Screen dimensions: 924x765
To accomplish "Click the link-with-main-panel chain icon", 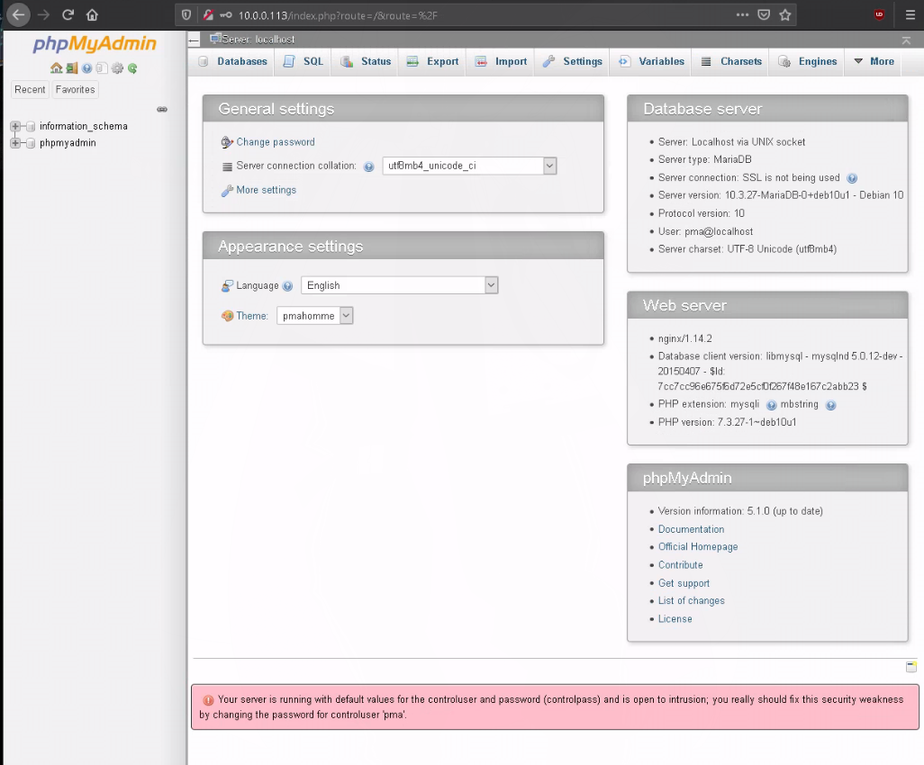I will [162, 110].
